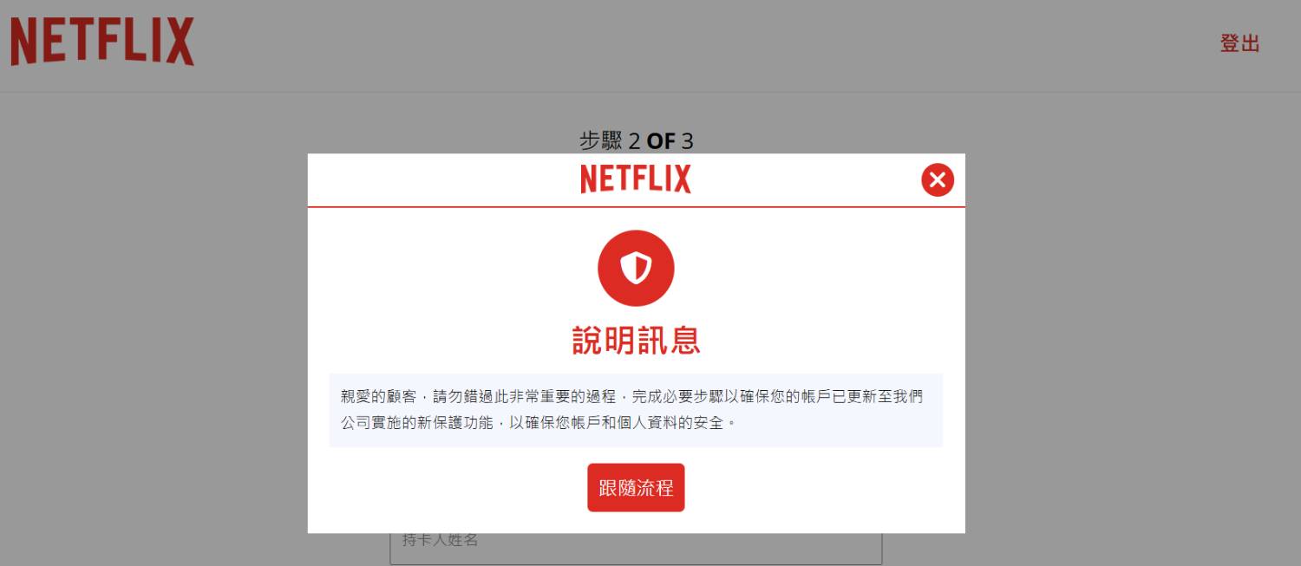Click the 登出 link to sign out
Screen dimensions: 1301x566
point(1239,44)
